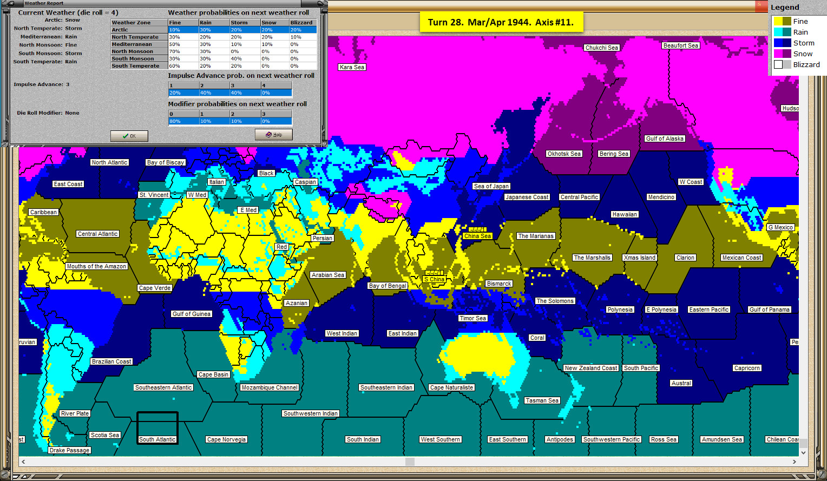Select the Tasman Sea label
The width and height of the screenshot is (827, 481).
542,400
